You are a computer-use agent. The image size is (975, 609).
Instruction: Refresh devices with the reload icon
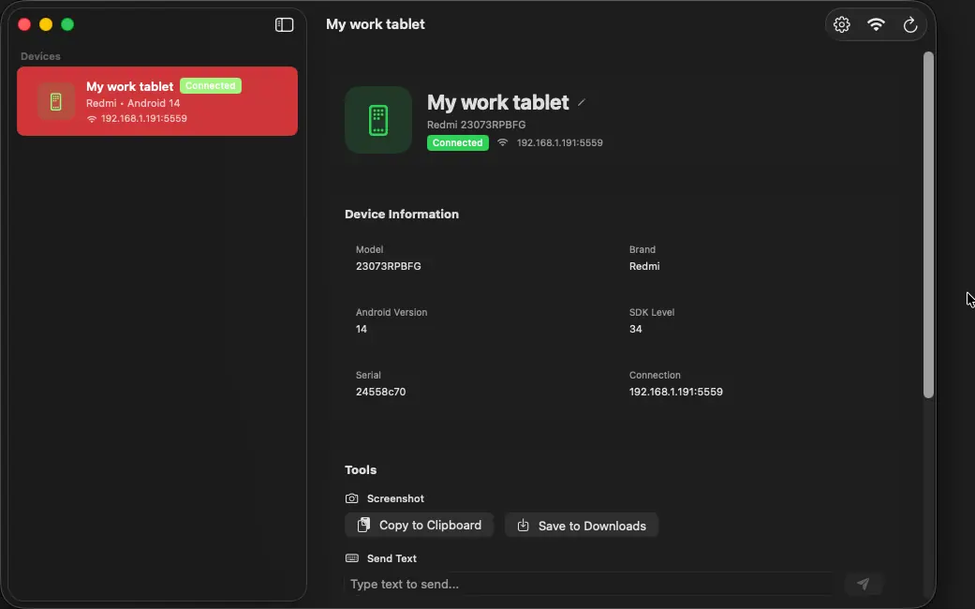tap(909, 25)
